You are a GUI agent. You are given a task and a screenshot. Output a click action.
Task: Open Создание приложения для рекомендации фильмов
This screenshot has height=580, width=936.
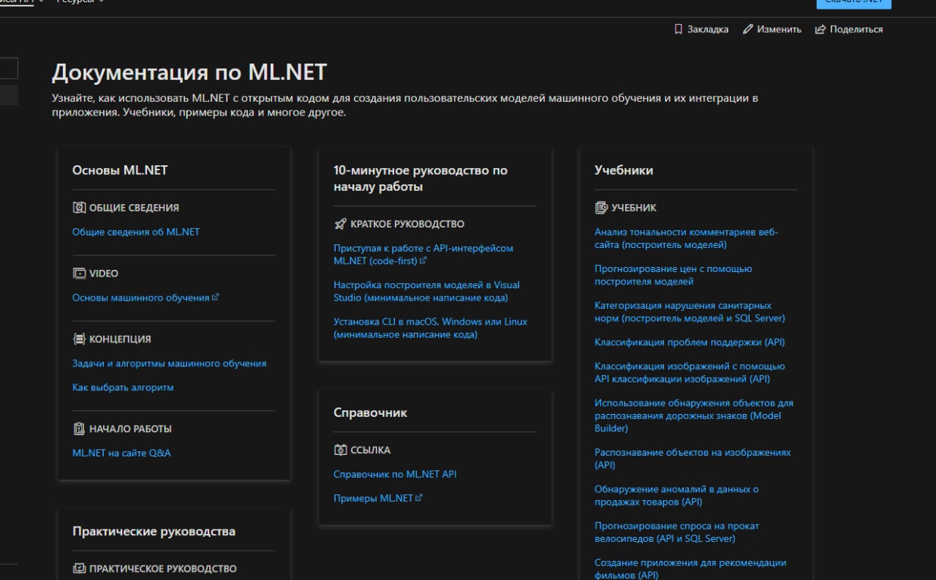click(x=690, y=569)
